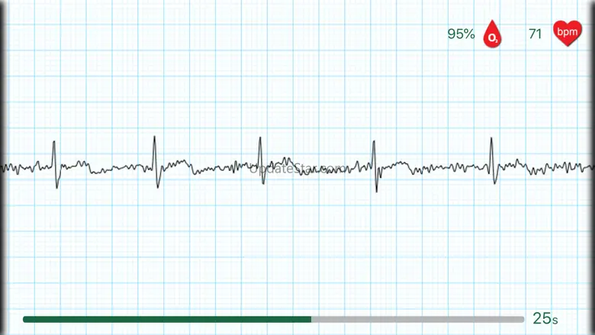Select the 95% oxygen saturation reading
The image size is (595, 335).
(x=461, y=34)
